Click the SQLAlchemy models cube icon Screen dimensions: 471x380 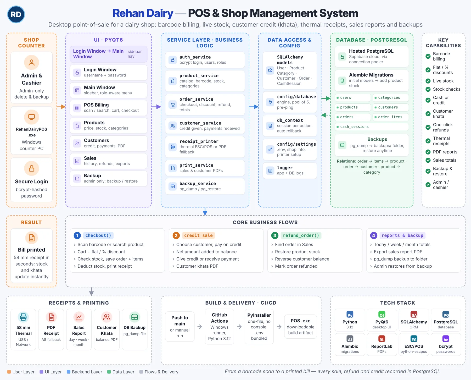[x=270, y=70]
